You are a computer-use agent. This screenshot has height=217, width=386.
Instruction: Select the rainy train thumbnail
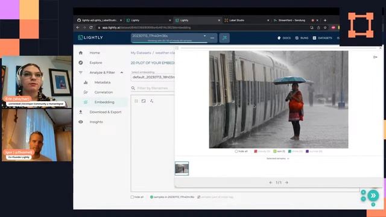pos(182,169)
